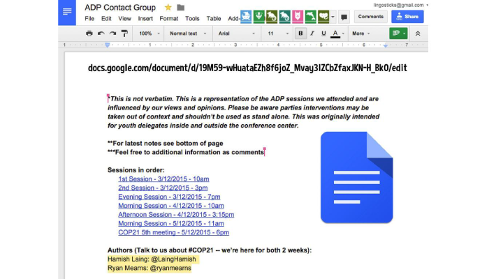This screenshot has height=279, width=489.
Task: Open the Morning Session - 5/12/2015 - 11am link
Action: (171, 223)
